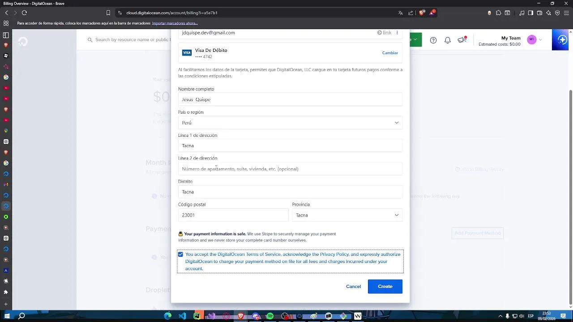
Task: Click Cambiar to change the card
Action: (390, 53)
